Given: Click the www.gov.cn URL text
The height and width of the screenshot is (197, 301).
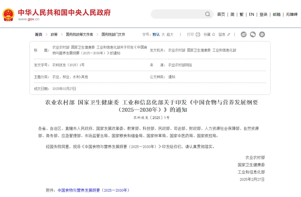Looking at the screenshot, I should pyautogui.click(x=29, y=19).
